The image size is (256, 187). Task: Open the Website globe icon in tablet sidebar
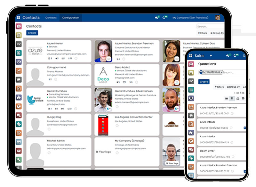point(19,106)
